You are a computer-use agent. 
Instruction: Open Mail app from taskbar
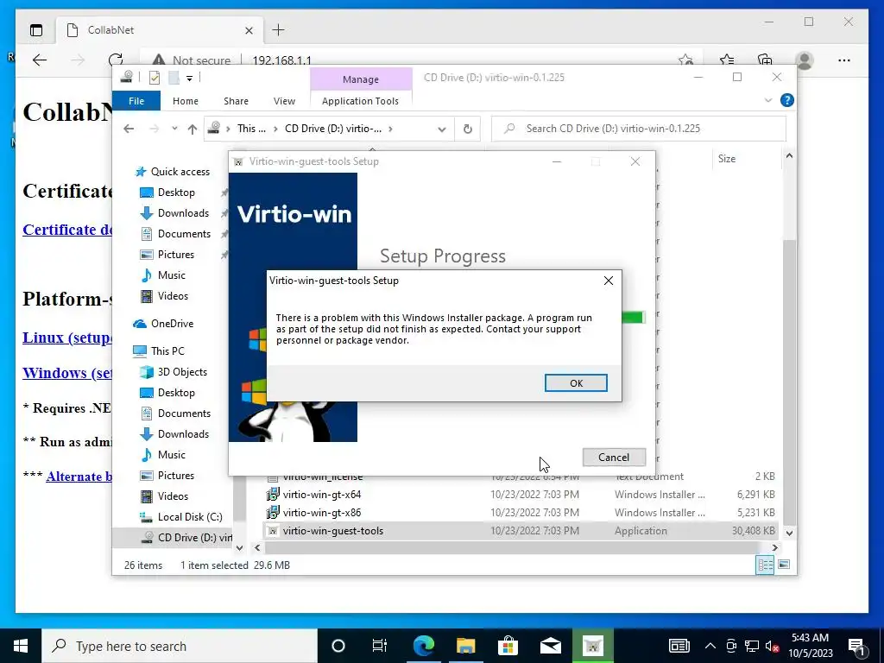tap(550, 646)
